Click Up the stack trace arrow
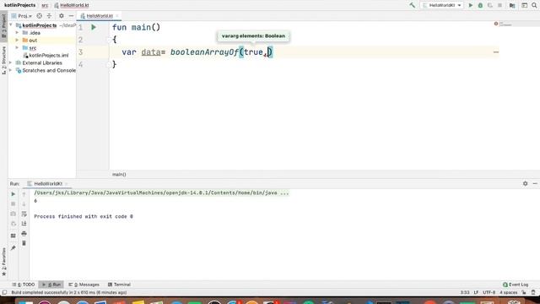Screen dimensions: 540x304 [x=24, y=194]
